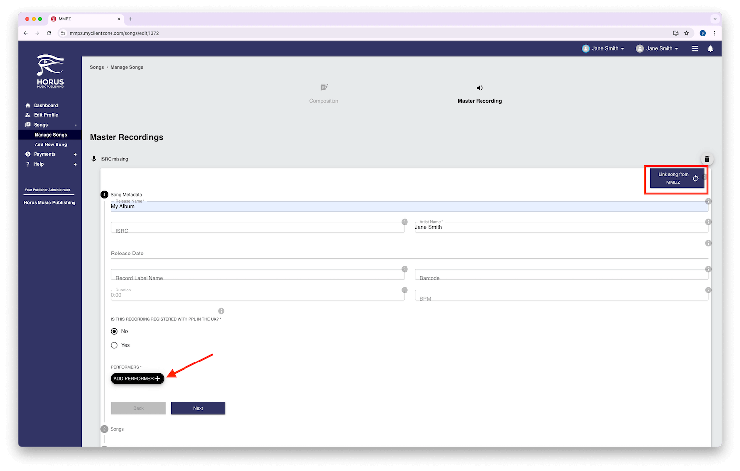740x471 pixels.
Task: Open Add New Song page
Action: (x=50, y=145)
